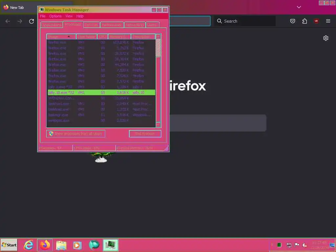Open Internet Explorer from the taskbar
The width and height of the screenshot is (336, 252).
[x=29, y=245]
